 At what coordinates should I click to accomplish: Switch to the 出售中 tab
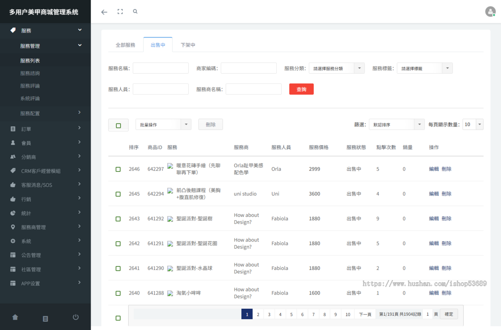158,45
